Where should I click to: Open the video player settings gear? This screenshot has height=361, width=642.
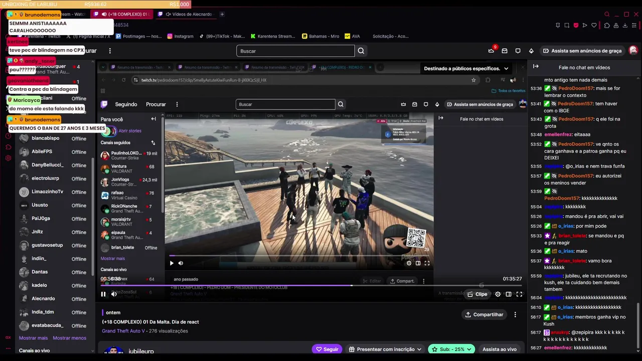(498, 294)
